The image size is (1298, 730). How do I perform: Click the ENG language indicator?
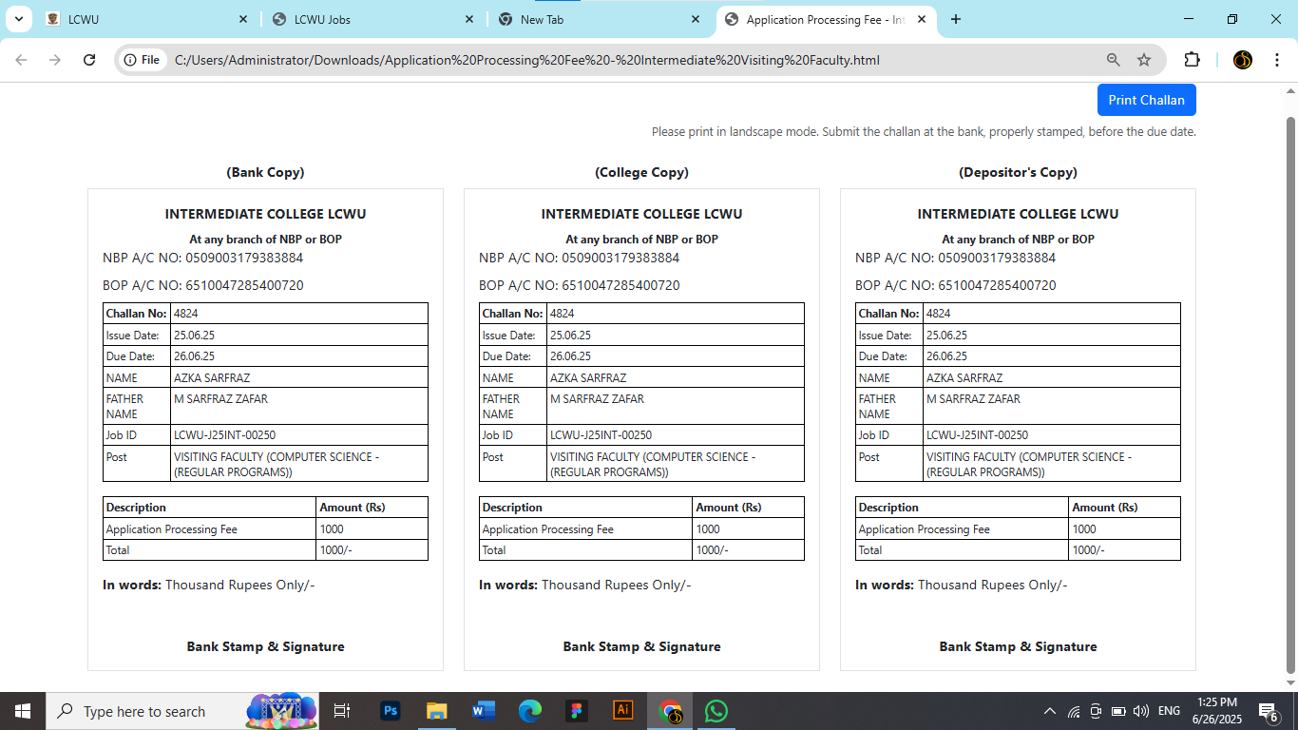point(1169,711)
